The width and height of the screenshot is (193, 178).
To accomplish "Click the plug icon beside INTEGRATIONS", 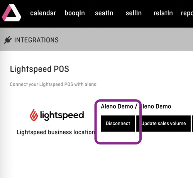I will pos(8,40).
